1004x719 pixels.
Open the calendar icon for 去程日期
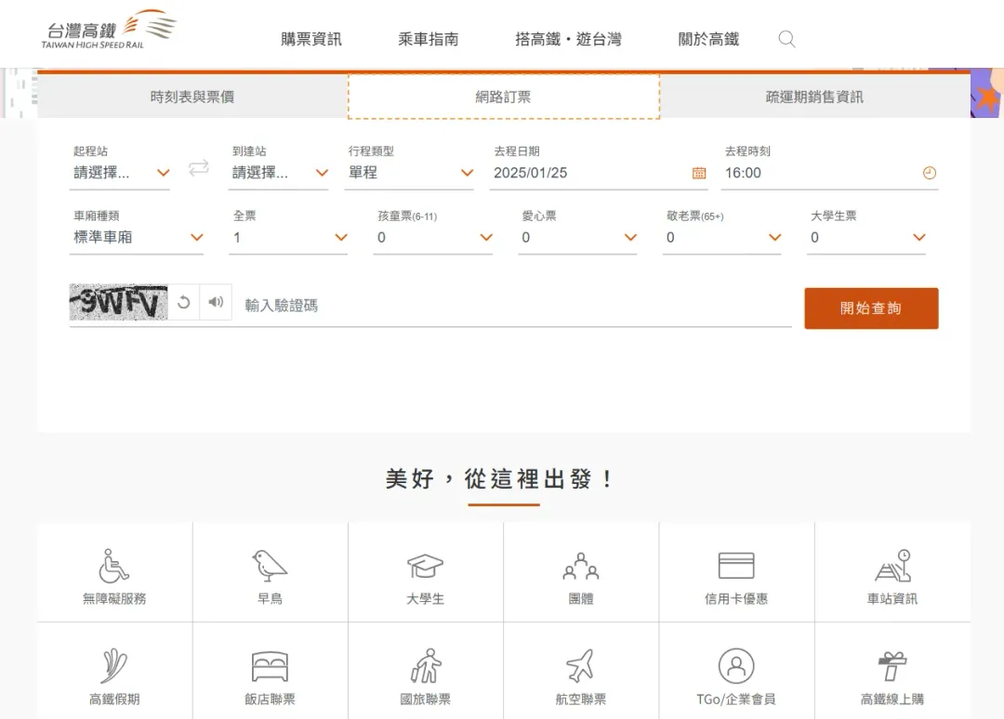pos(699,173)
